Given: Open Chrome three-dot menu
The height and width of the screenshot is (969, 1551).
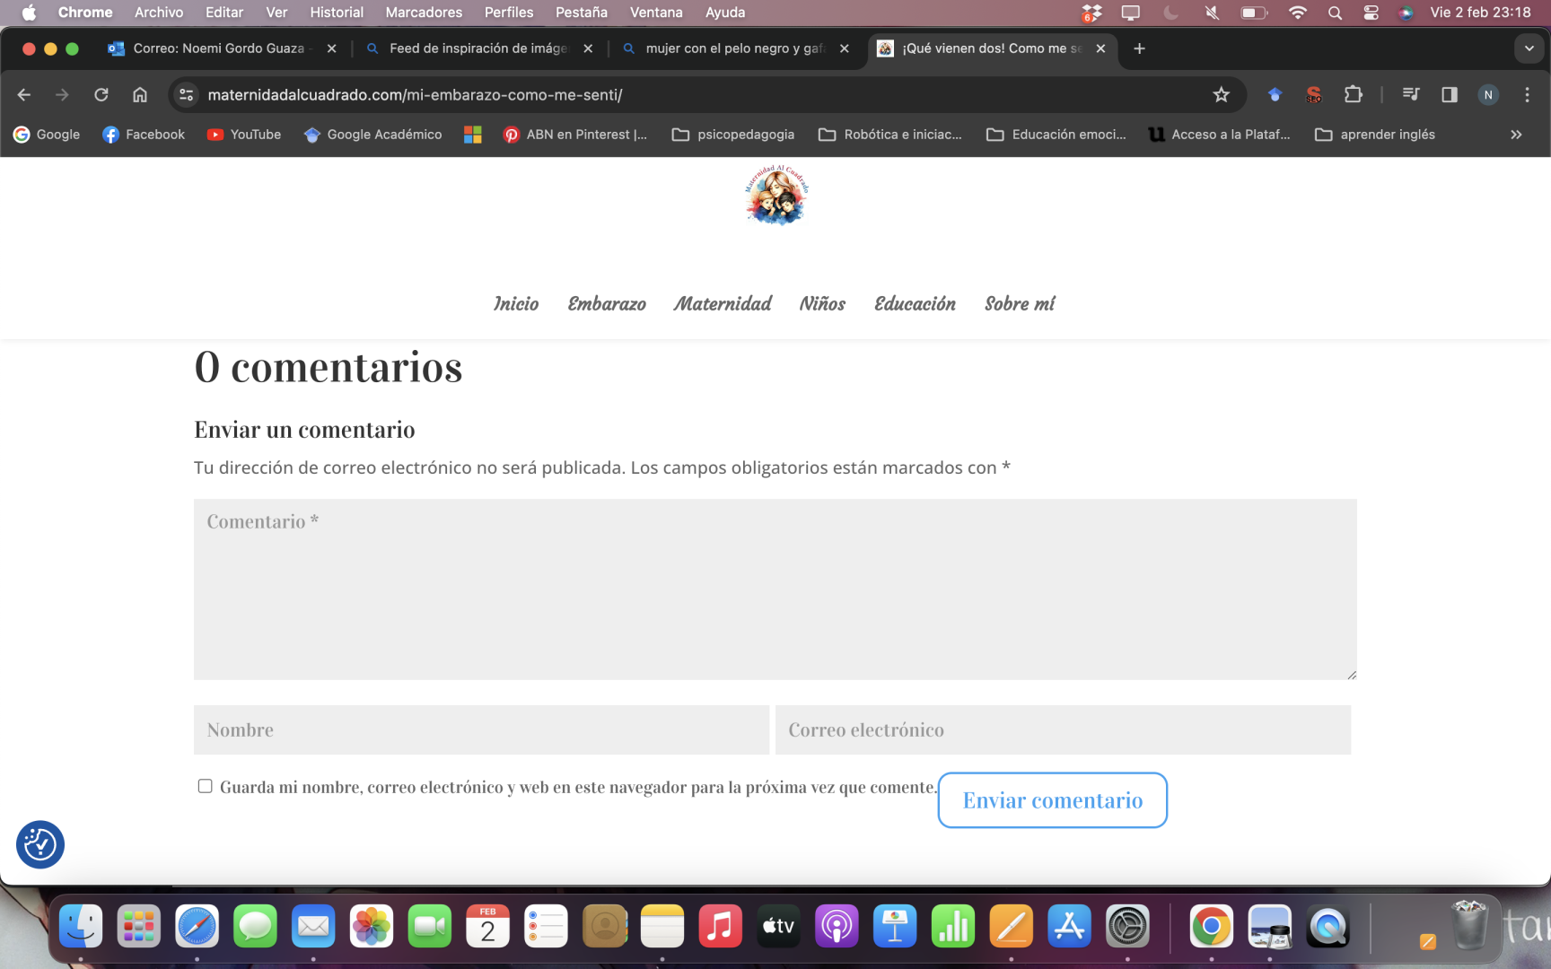Looking at the screenshot, I should pos(1527,94).
